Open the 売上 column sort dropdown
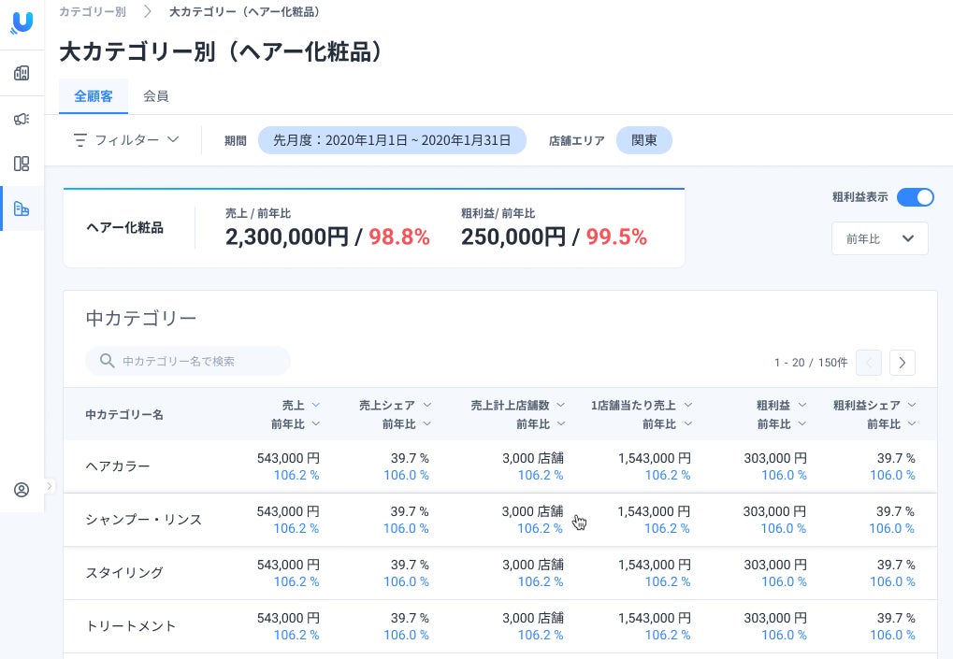This screenshot has width=953, height=659. point(316,405)
